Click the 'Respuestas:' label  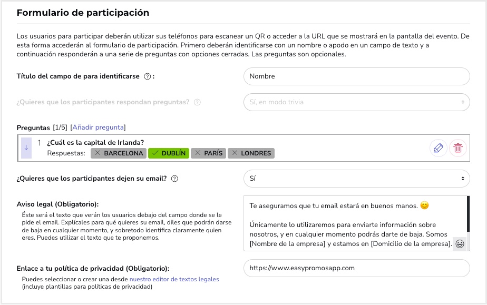[x=66, y=153]
